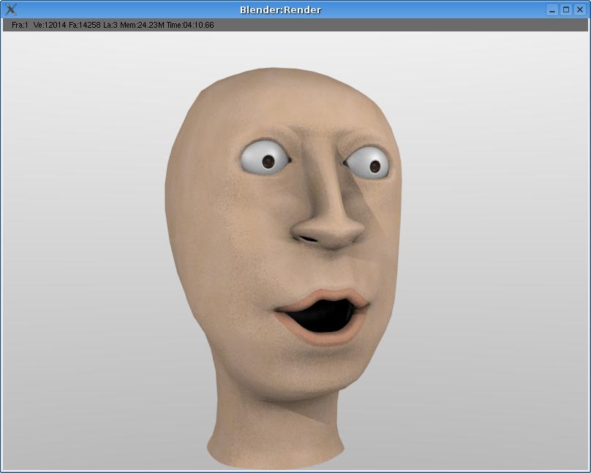
Task: Click the Blender:Render title text
Action: (x=280, y=10)
